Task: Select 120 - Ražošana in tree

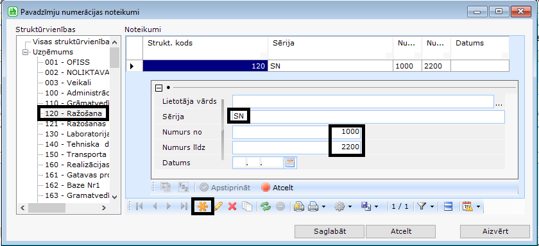Action: pos(73,113)
